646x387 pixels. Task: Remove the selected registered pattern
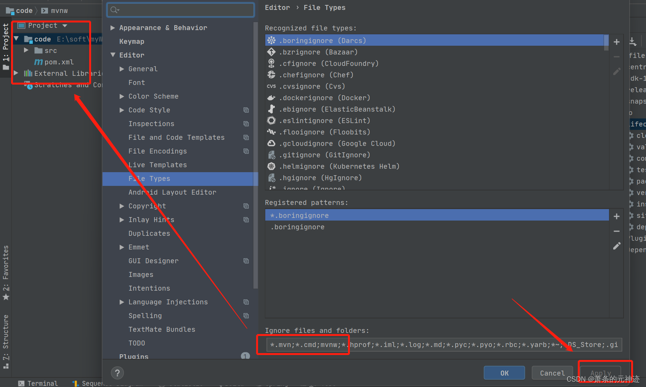pyautogui.click(x=616, y=231)
